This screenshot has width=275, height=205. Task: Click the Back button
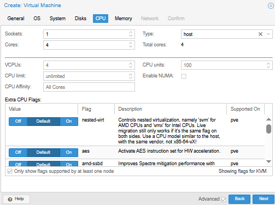(x=239, y=199)
